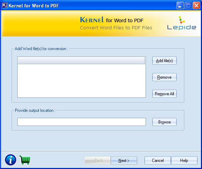
Task: Click the file list column header
Action: click(81, 60)
